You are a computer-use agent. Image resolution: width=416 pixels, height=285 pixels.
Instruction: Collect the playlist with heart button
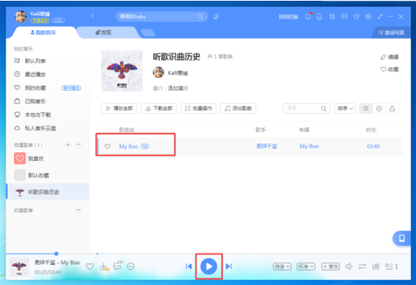(x=390, y=69)
